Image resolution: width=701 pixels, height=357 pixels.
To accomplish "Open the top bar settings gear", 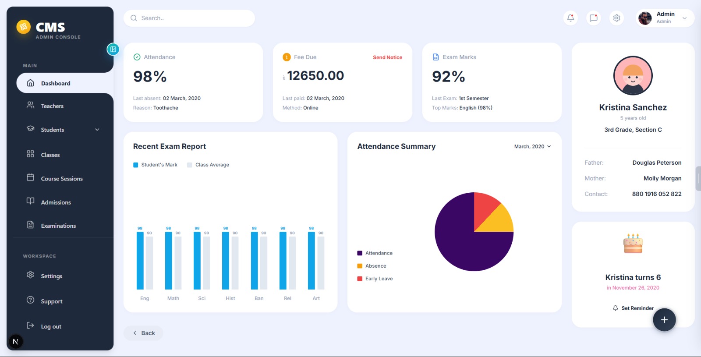I will (616, 18).
